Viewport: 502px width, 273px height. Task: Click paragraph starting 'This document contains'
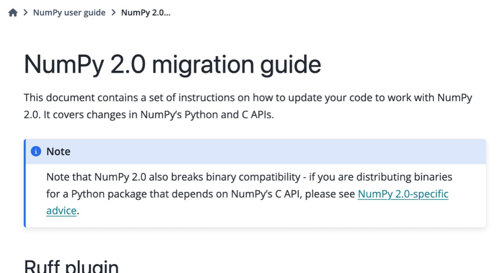point(248,106)
